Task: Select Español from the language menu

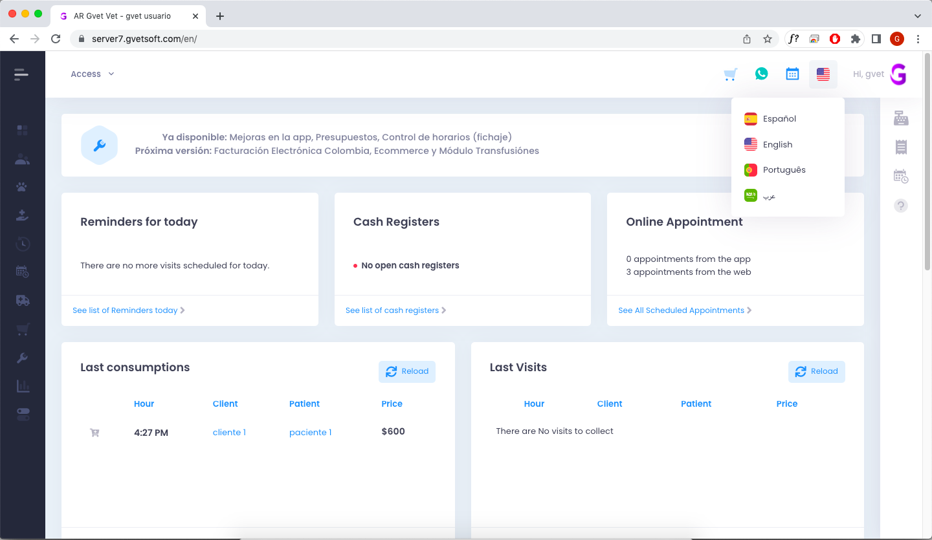Action: 778,118
